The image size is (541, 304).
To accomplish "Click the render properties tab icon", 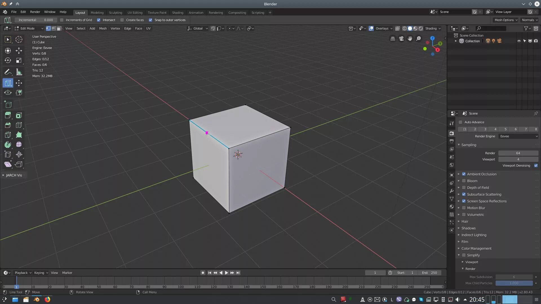I will pyautogui.click(x=452, y=133).
